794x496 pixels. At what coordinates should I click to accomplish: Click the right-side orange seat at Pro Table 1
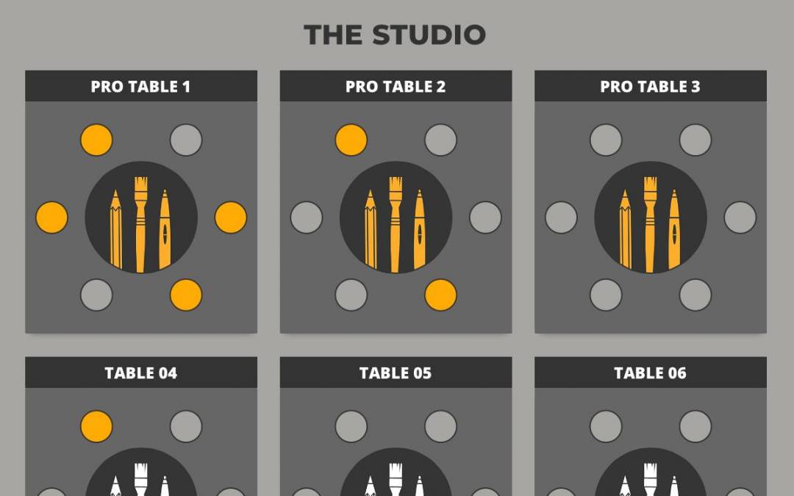click(x=230, y=218)
